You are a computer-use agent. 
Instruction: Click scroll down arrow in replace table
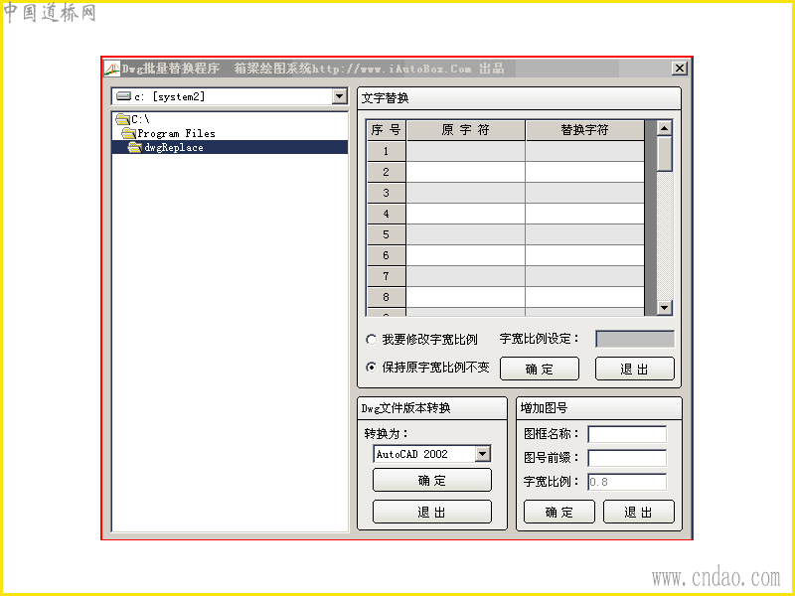(664, 307)
